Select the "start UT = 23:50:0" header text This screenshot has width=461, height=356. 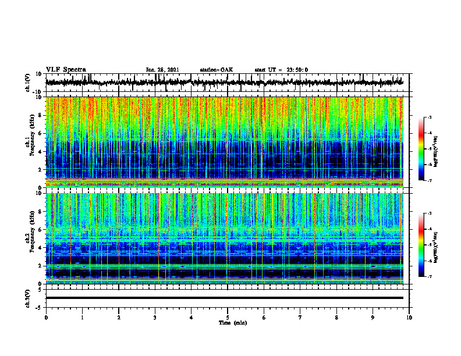click(x=281, y=70)
